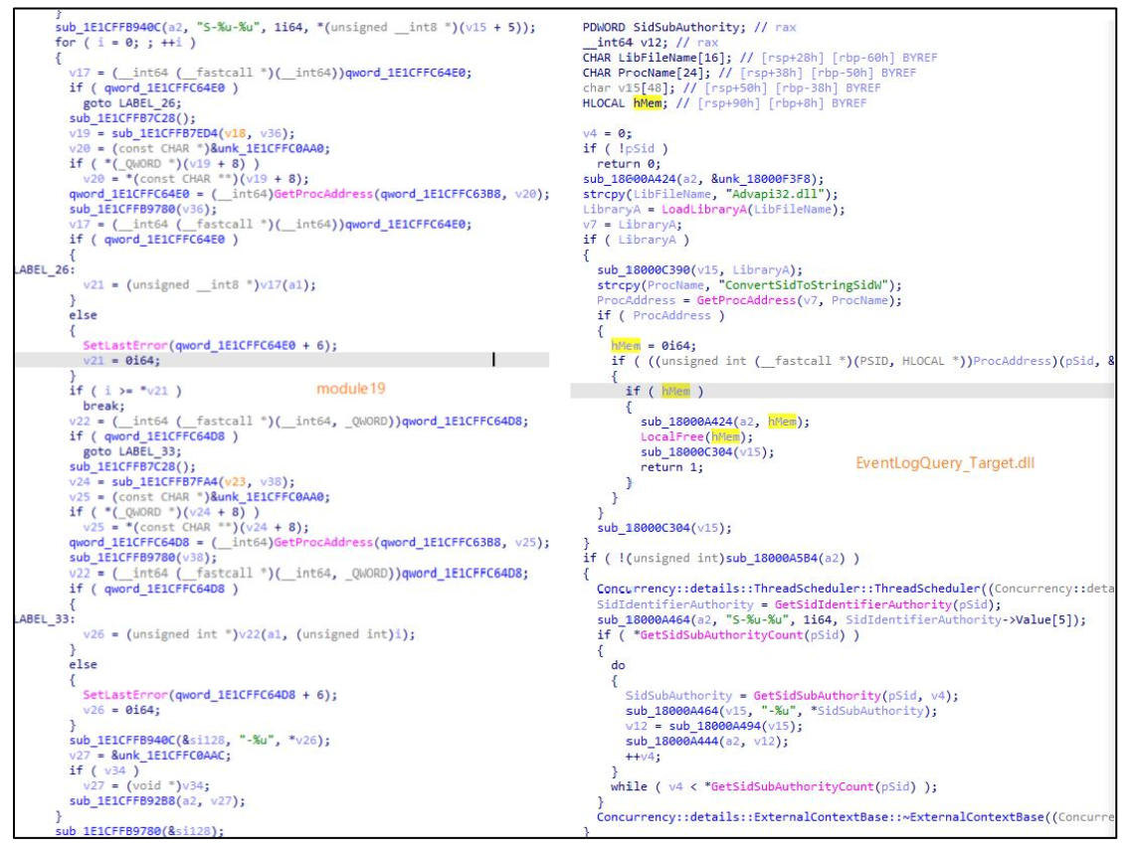Select the 'if ( i >= *v21 )' condition
The image size is (1132, 852).
pyautogui.click(x=125, y=391)
